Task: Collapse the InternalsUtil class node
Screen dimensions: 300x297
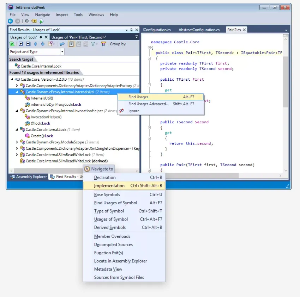Action: [x=17, y=92]
